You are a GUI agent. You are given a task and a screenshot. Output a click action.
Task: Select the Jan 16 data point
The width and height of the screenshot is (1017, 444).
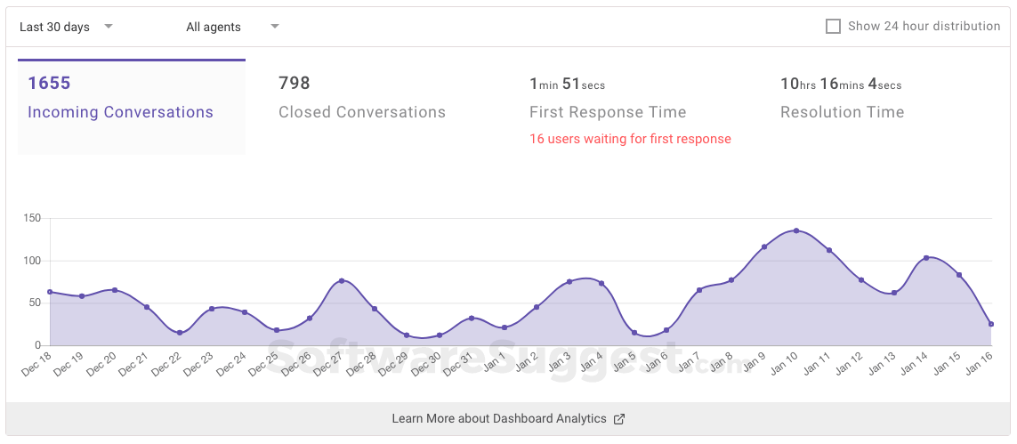click(x=991, y=324)
